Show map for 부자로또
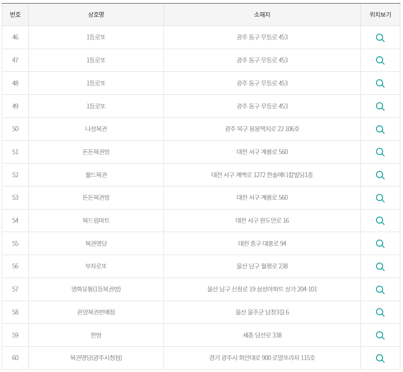Image resolution: width=403 pixels, height=372 pixels. point(380,267)
